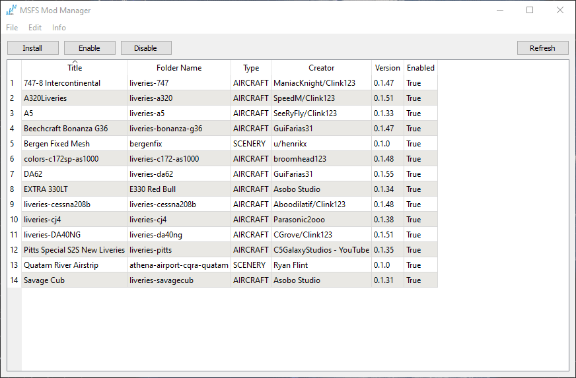
Task: Click the u/henrikx creator cell
Action: (322, 144)
